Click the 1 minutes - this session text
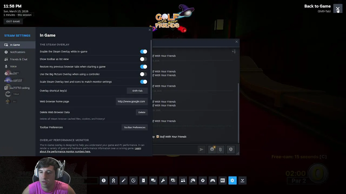The width and height of the screenshot is (346, 194). (x=17, y=15)
